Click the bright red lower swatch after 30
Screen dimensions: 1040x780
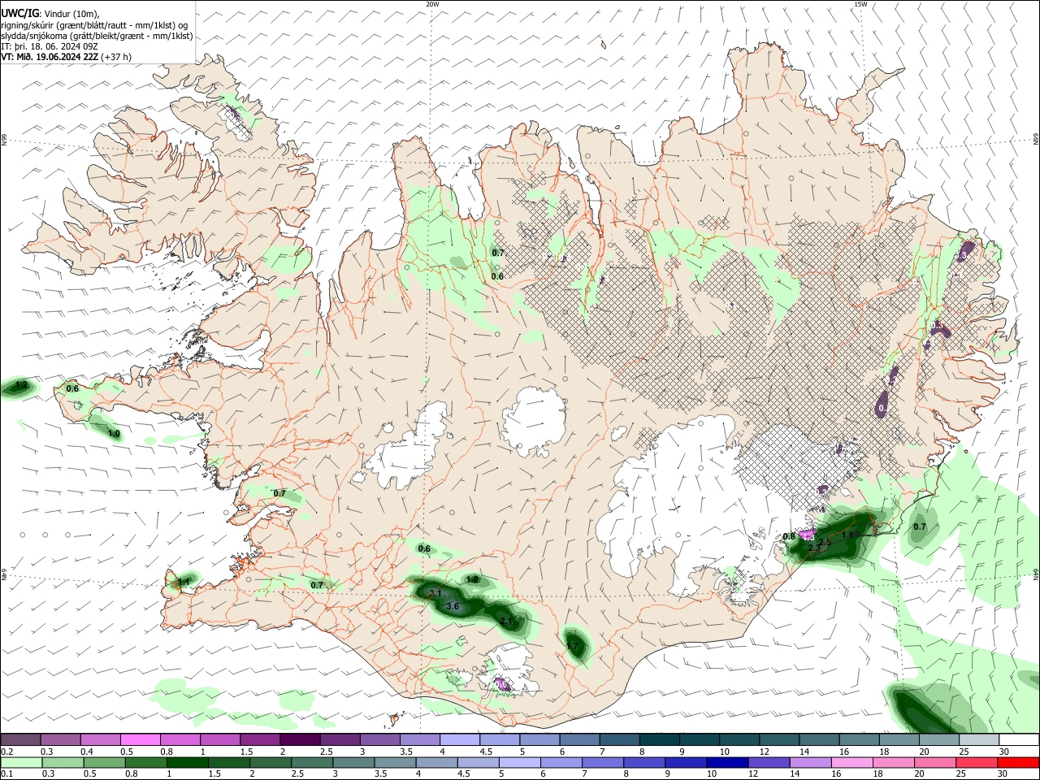pos(1018,763)
